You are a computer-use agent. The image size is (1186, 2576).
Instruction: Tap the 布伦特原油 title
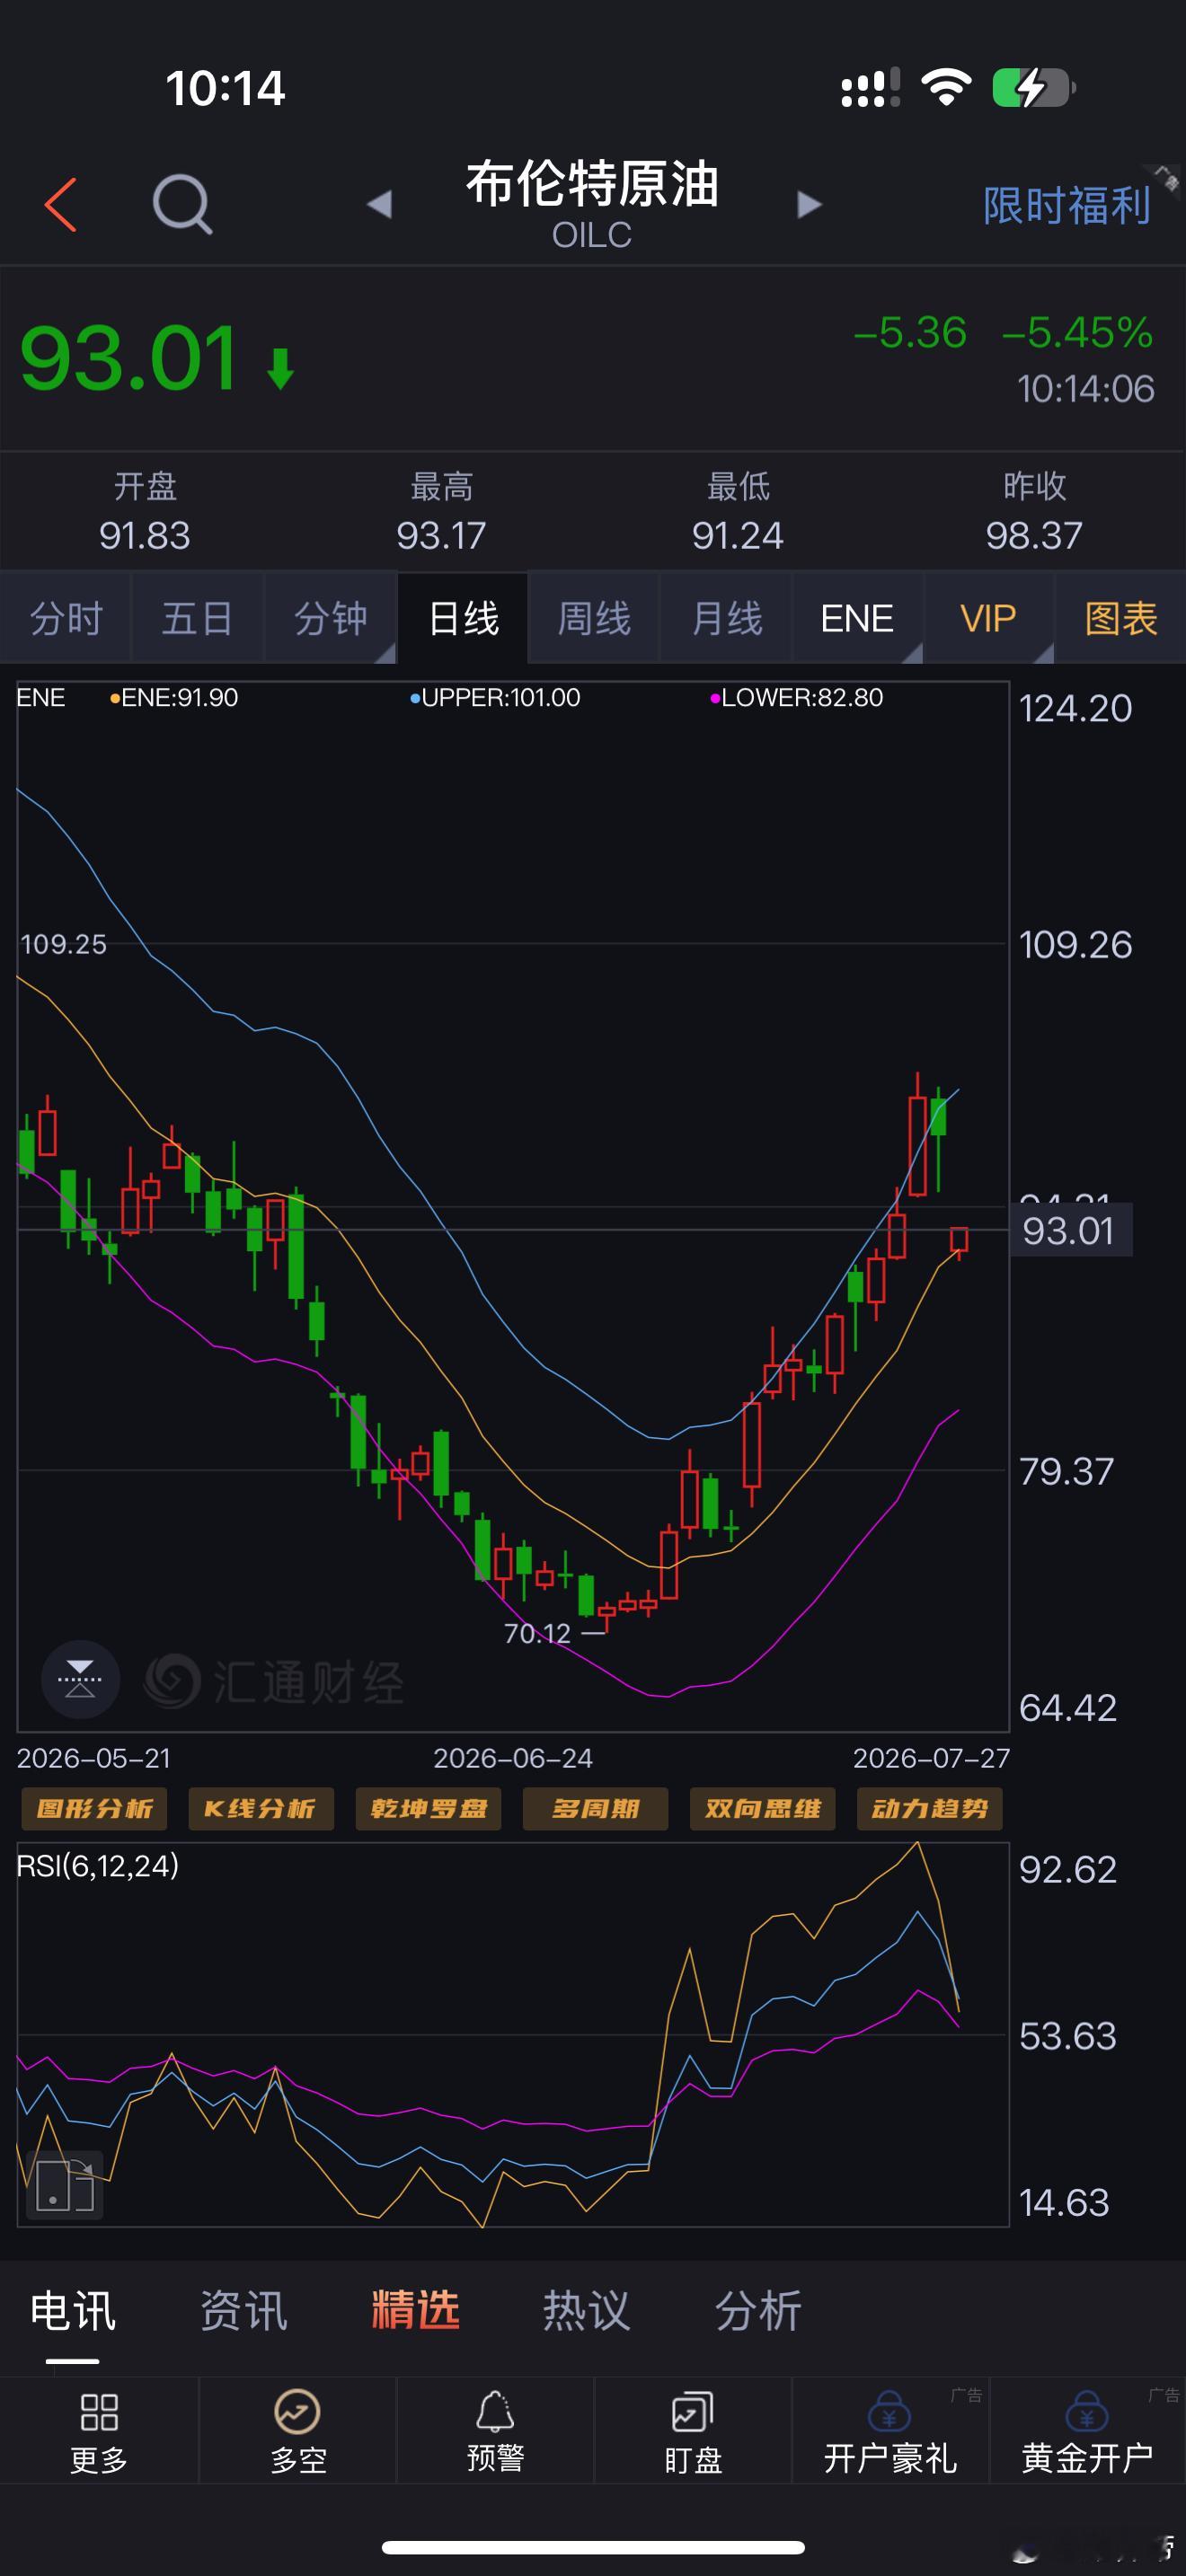[592, 184]
